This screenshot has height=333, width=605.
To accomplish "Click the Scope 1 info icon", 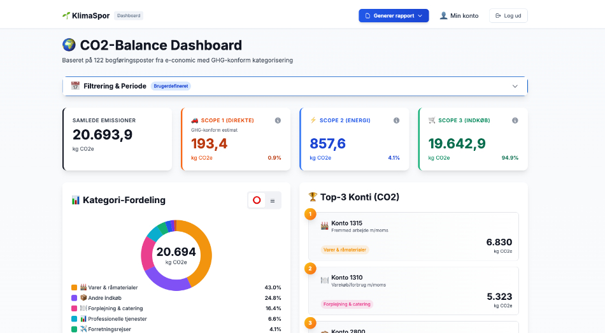I will 278,120.
